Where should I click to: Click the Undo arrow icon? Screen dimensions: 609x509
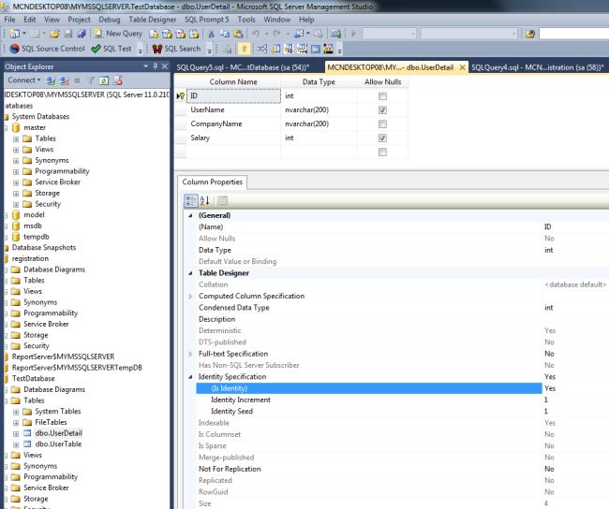pyautogui.click(x=256, y=34)
